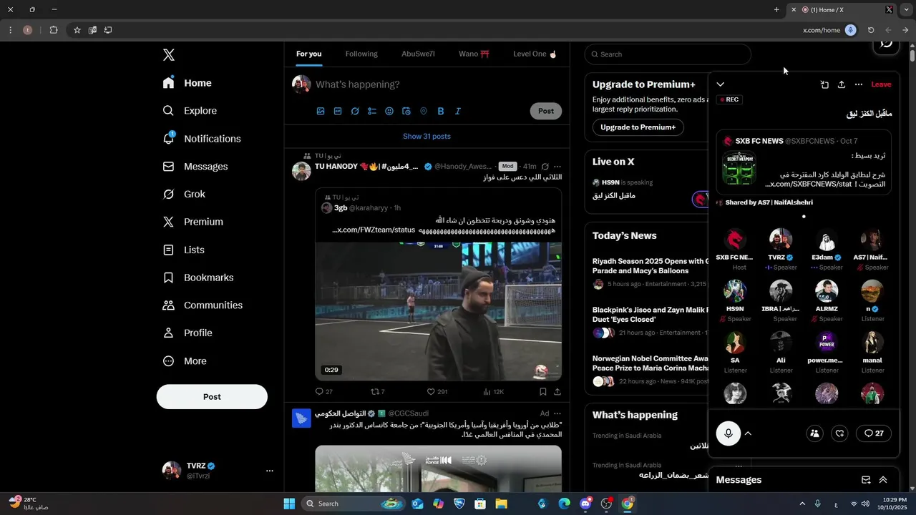This screenshot has width=916, height=515.
Task: Open Space more options dots
Action: 859,84
